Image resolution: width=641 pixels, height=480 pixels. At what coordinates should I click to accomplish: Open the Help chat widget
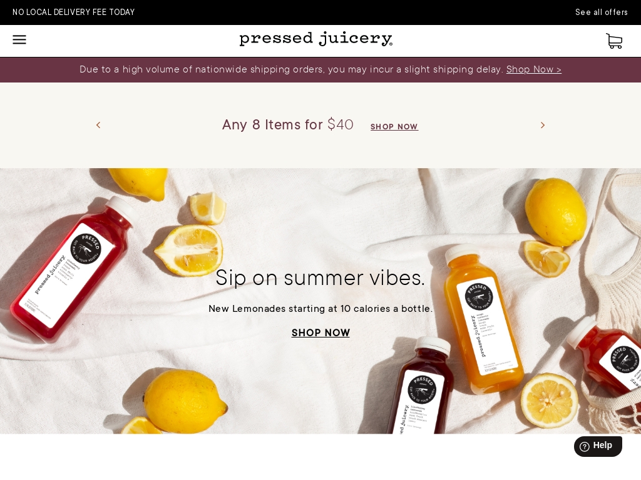pos(598,446)
